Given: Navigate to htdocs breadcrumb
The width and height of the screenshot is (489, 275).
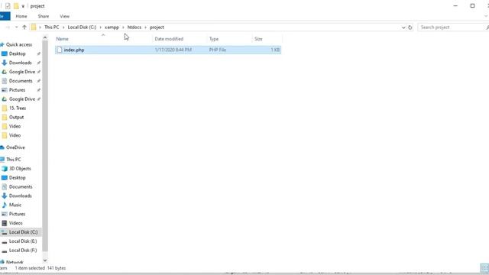Looking at the screenshot, I should click(x=134, y=27).
